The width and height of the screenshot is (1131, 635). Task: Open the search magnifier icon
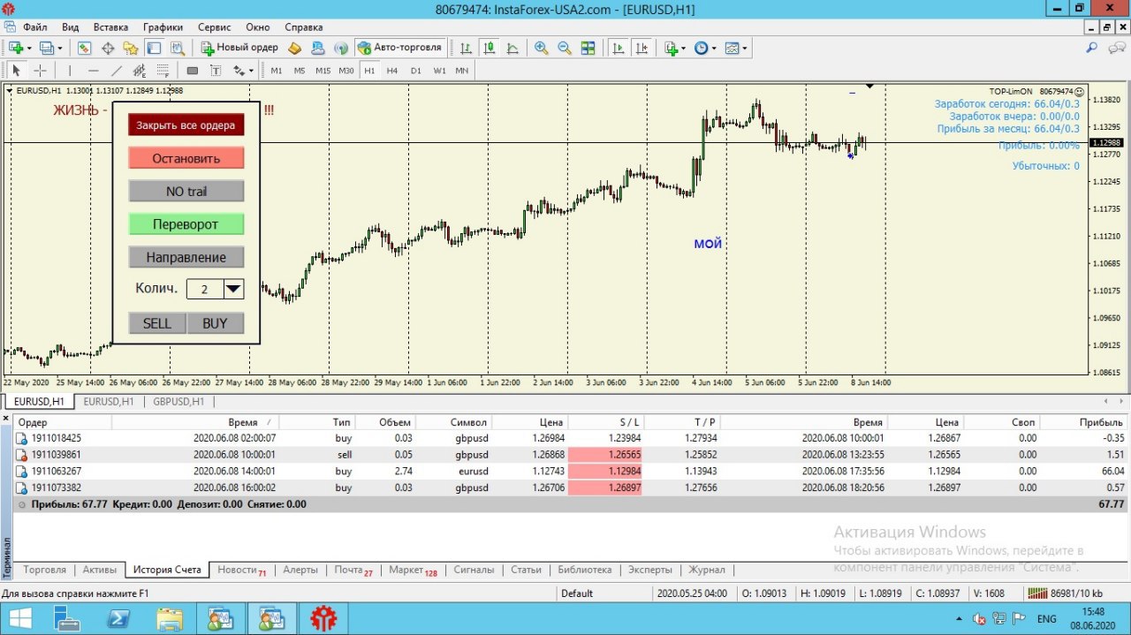pyautogui.click(x=1093, y=48)
